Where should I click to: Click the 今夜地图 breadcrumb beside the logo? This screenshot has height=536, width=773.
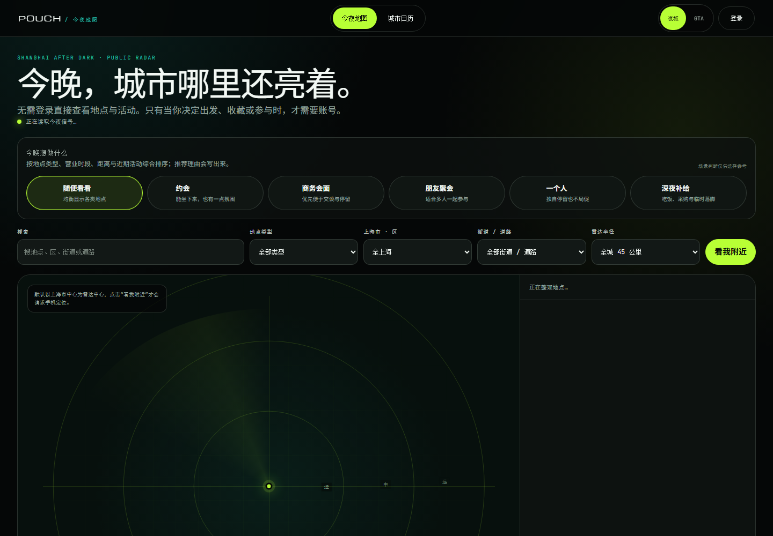coord(85,19)
